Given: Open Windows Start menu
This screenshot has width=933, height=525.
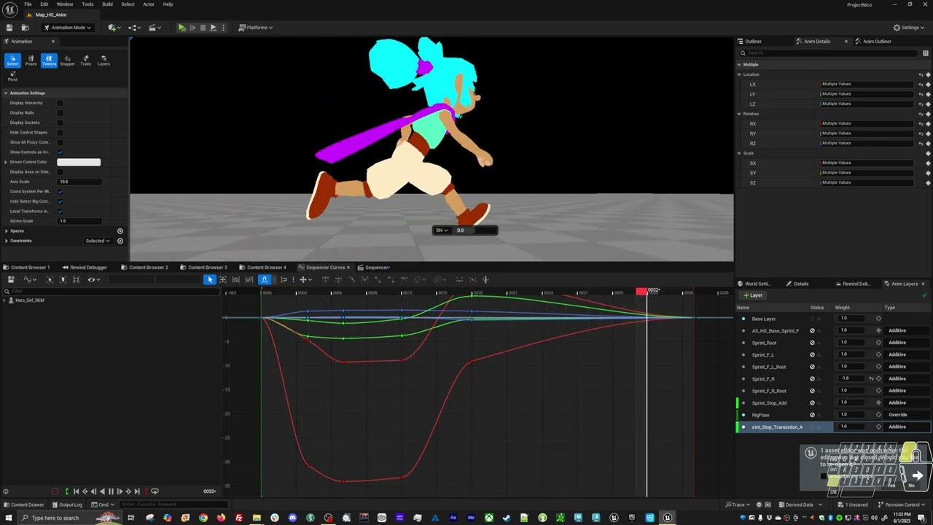Looking at the screenshot, I should click(x=9, y=518).
